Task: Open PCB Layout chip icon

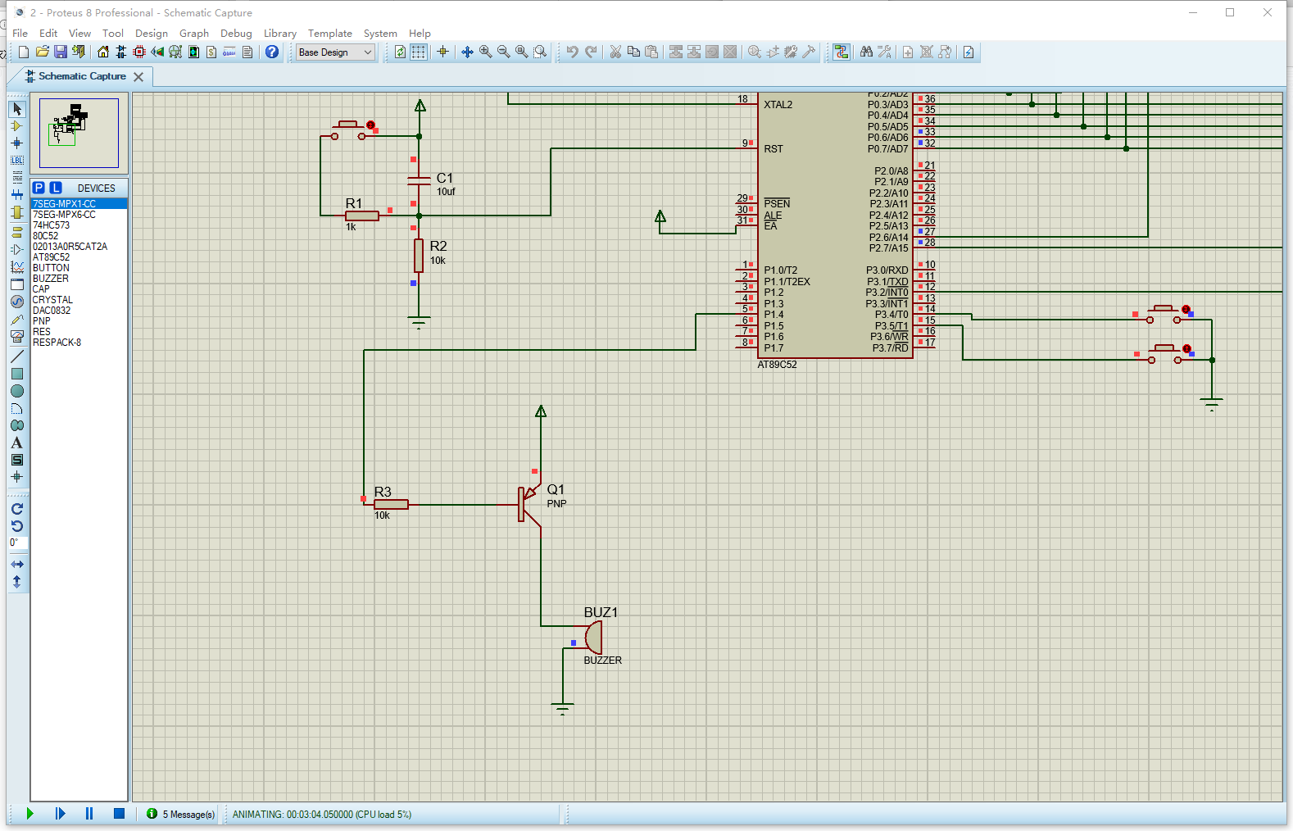Action: pyautogui.click(x=138, y=52)
